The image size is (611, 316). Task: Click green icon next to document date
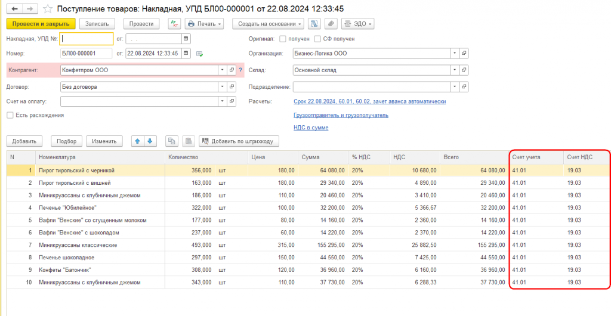[x=199, y=54]
